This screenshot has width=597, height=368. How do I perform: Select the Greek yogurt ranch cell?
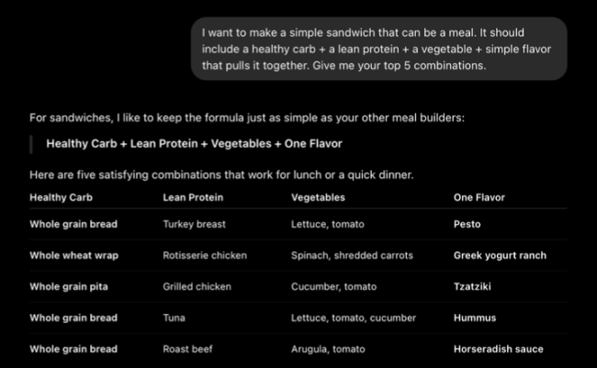[x=500, y=255]
